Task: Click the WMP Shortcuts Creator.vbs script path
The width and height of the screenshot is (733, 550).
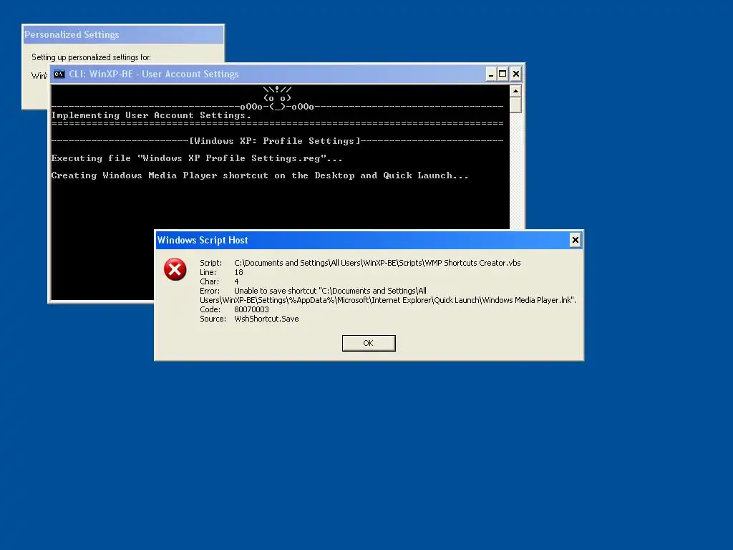Action: click(377, 263)
